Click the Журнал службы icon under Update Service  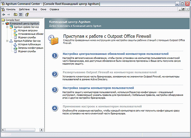[15, 38]
